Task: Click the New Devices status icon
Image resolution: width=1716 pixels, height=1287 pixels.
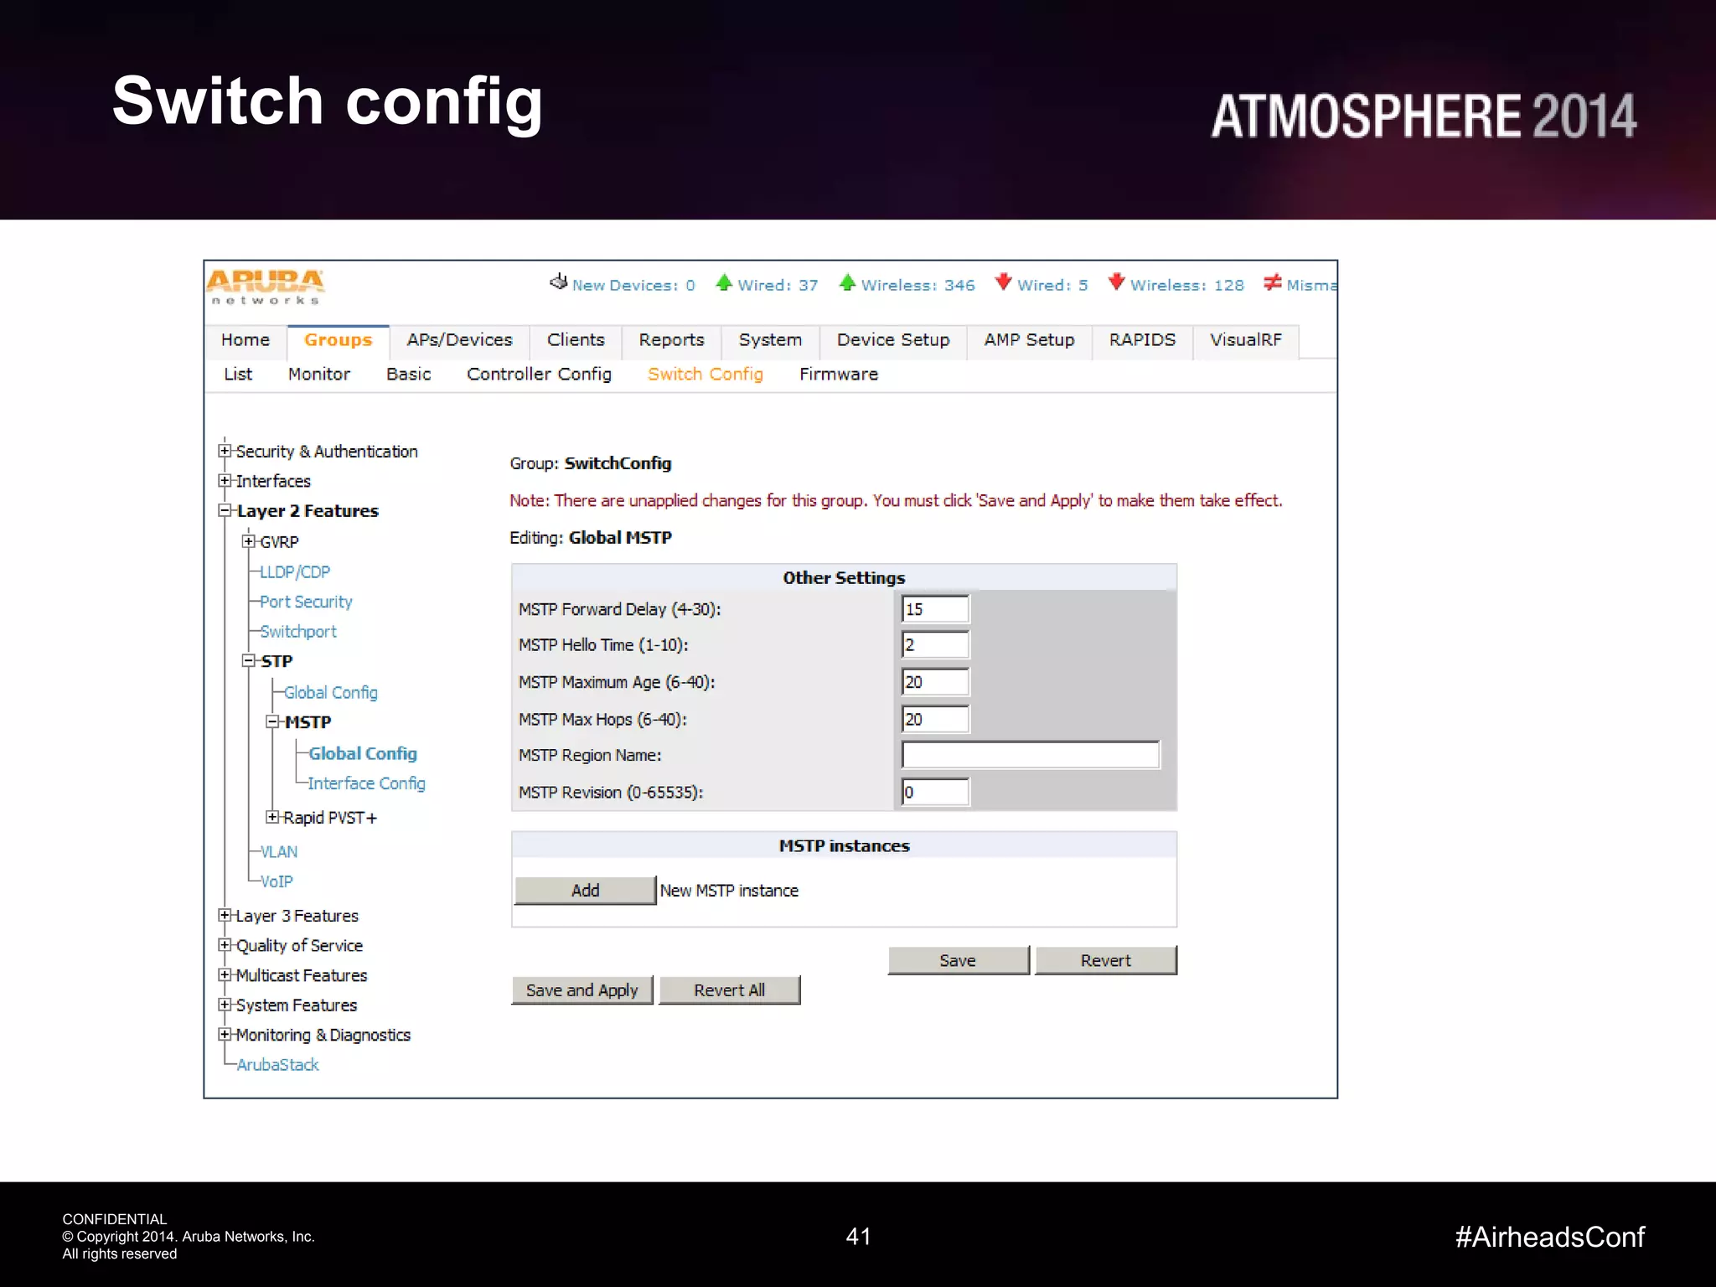Action: click(558, 282)
